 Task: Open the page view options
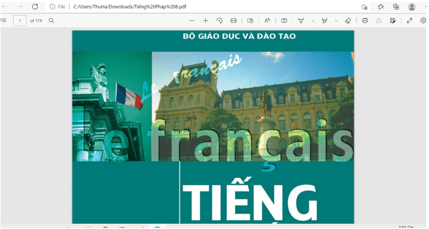pos(250,20)
